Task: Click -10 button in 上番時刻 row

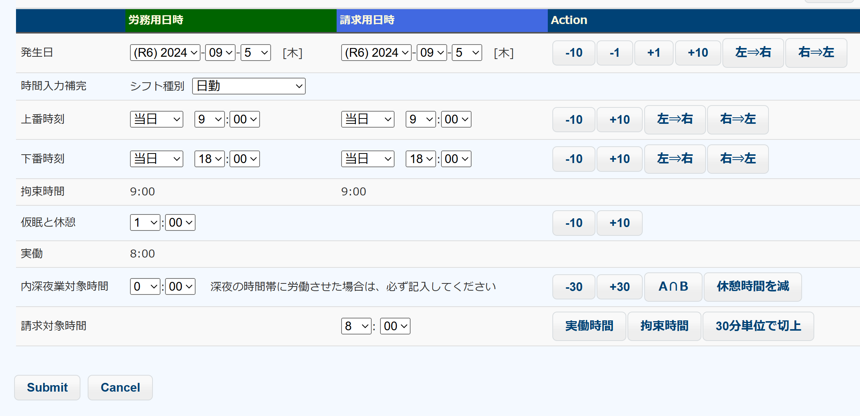Action: click(x=573, y=120)
